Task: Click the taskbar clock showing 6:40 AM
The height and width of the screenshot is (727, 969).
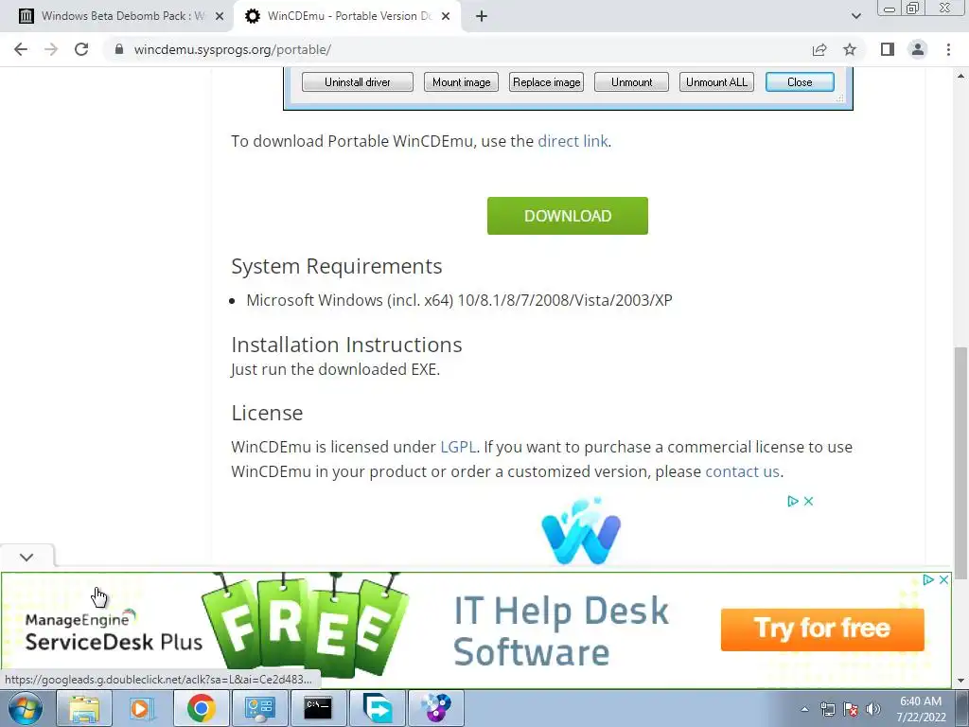Action: [921, 709]
